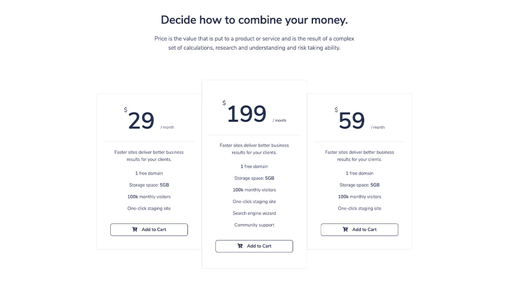Click '/ month' next to the 59 price
Image resolution: width=508 pixels, height=282 pixels.
click(378, 128)
